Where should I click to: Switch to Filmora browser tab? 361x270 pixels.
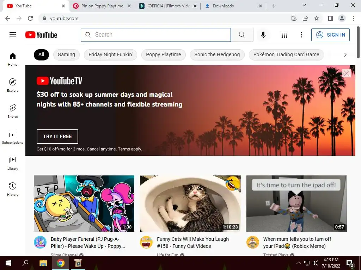[168, 6]
